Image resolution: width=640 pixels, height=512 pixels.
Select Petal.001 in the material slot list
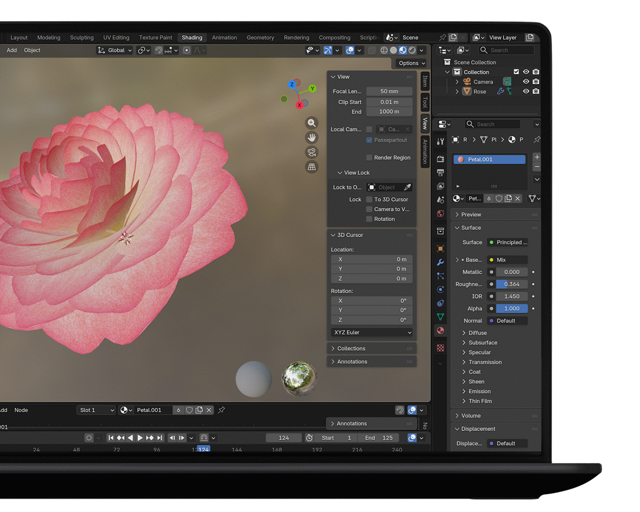[490, 159]
